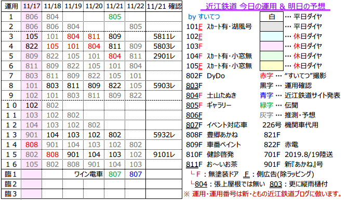Select red 811 in row 3
This screenshot has width=348, height=200.
click(94, 37)
